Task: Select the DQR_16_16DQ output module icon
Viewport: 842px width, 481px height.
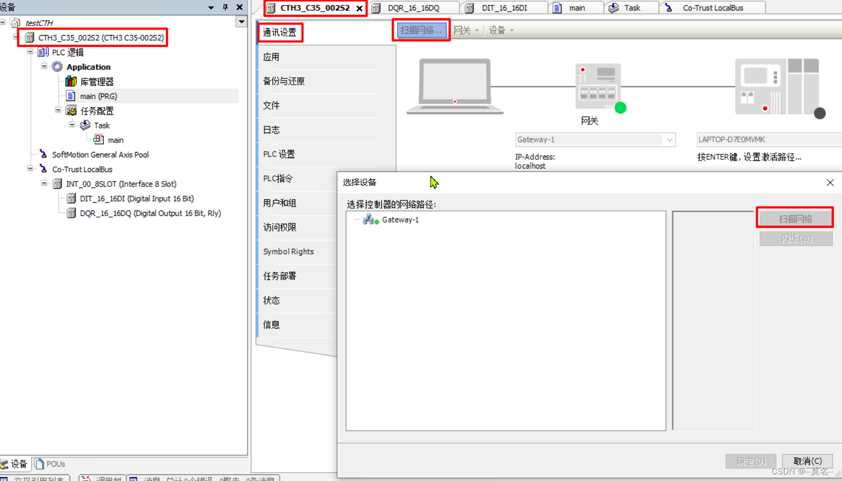Action: pos(71,213)
